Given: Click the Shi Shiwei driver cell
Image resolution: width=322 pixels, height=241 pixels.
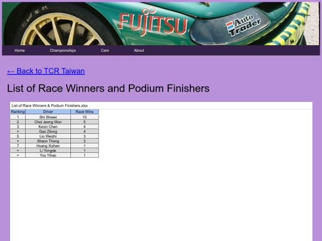Looking at the screenshot, I should click(48, 117).
